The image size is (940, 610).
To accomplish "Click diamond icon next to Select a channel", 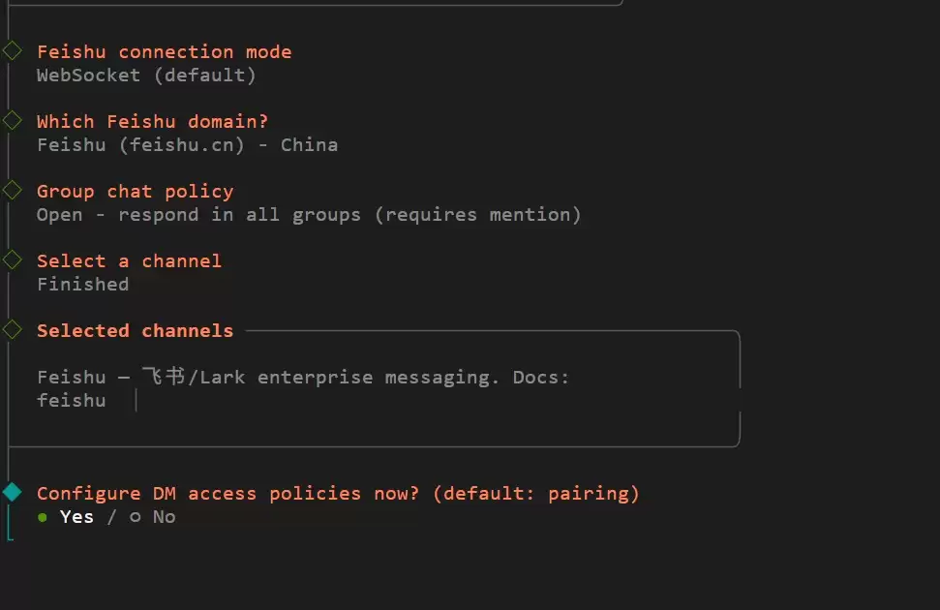I will pos(12,260).
